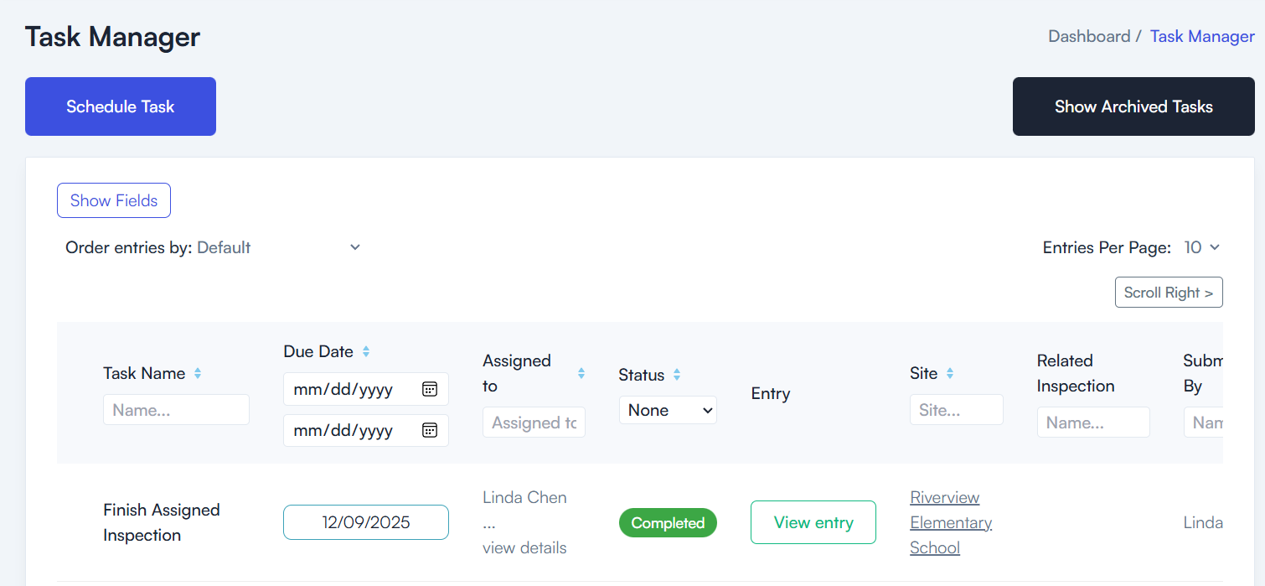
Task: Show Archived Tasks
Action: pyautogui.click(x=1133, y=106)
